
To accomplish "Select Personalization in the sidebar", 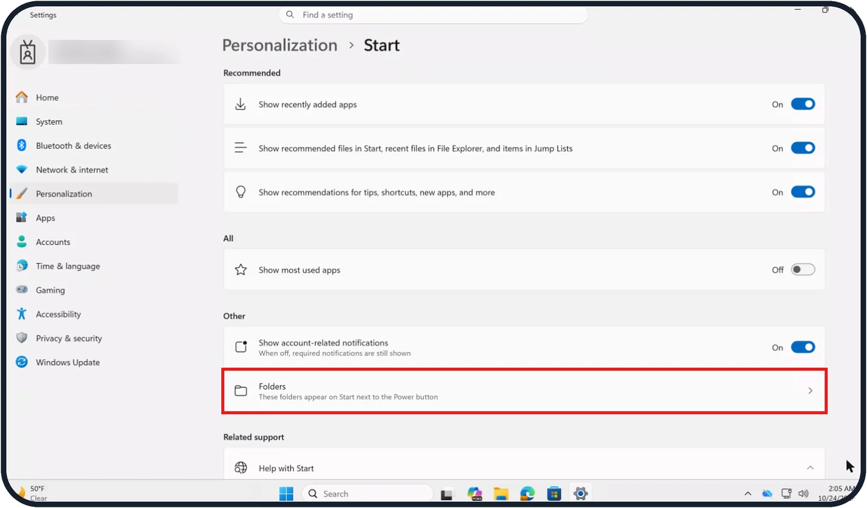I will (94, 194).
